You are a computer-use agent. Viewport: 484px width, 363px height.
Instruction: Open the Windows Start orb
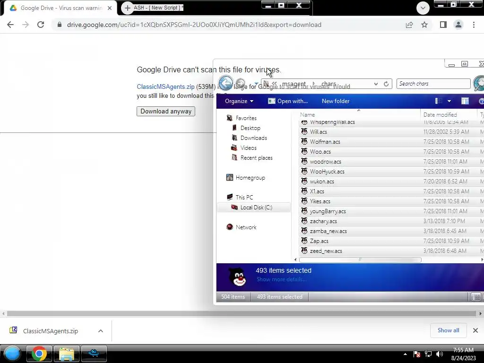12,354
